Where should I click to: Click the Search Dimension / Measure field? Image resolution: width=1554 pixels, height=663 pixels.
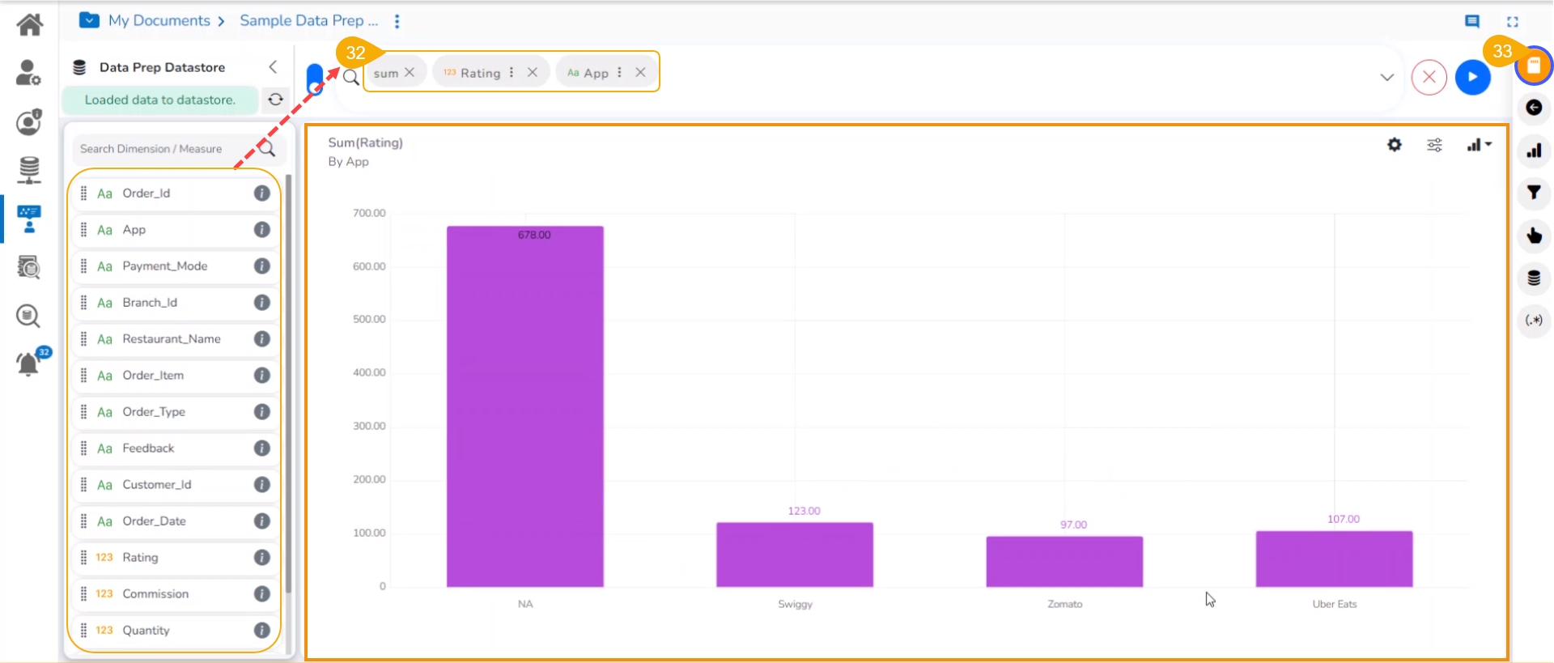click(x=166, y=149)
